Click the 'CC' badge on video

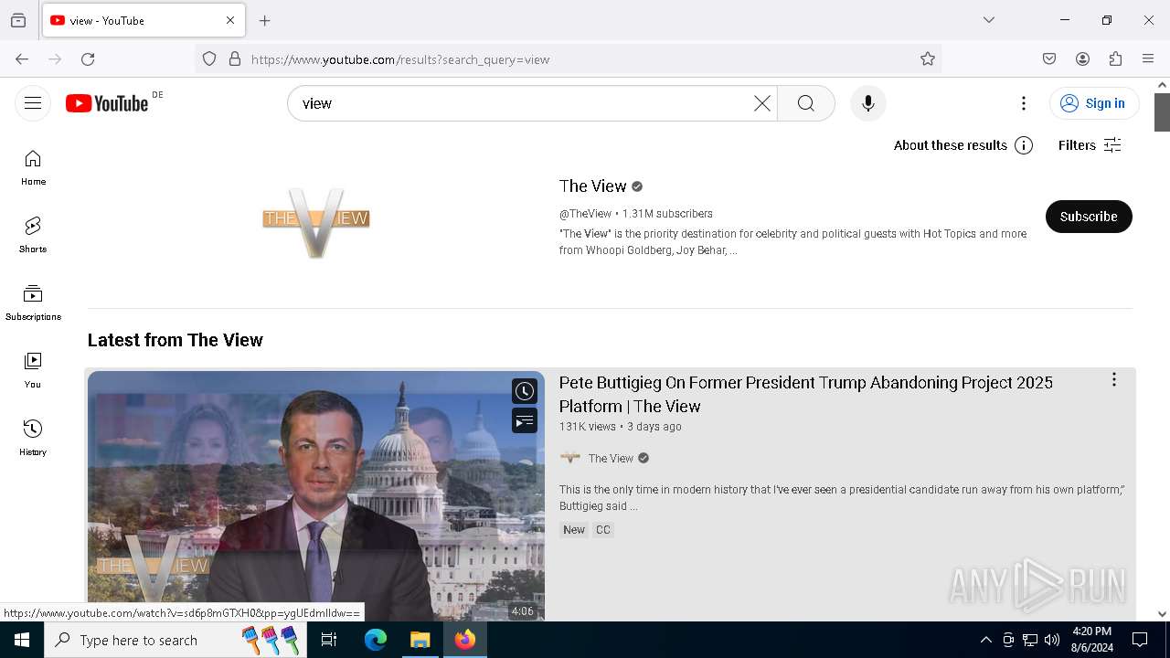(603, 530)
